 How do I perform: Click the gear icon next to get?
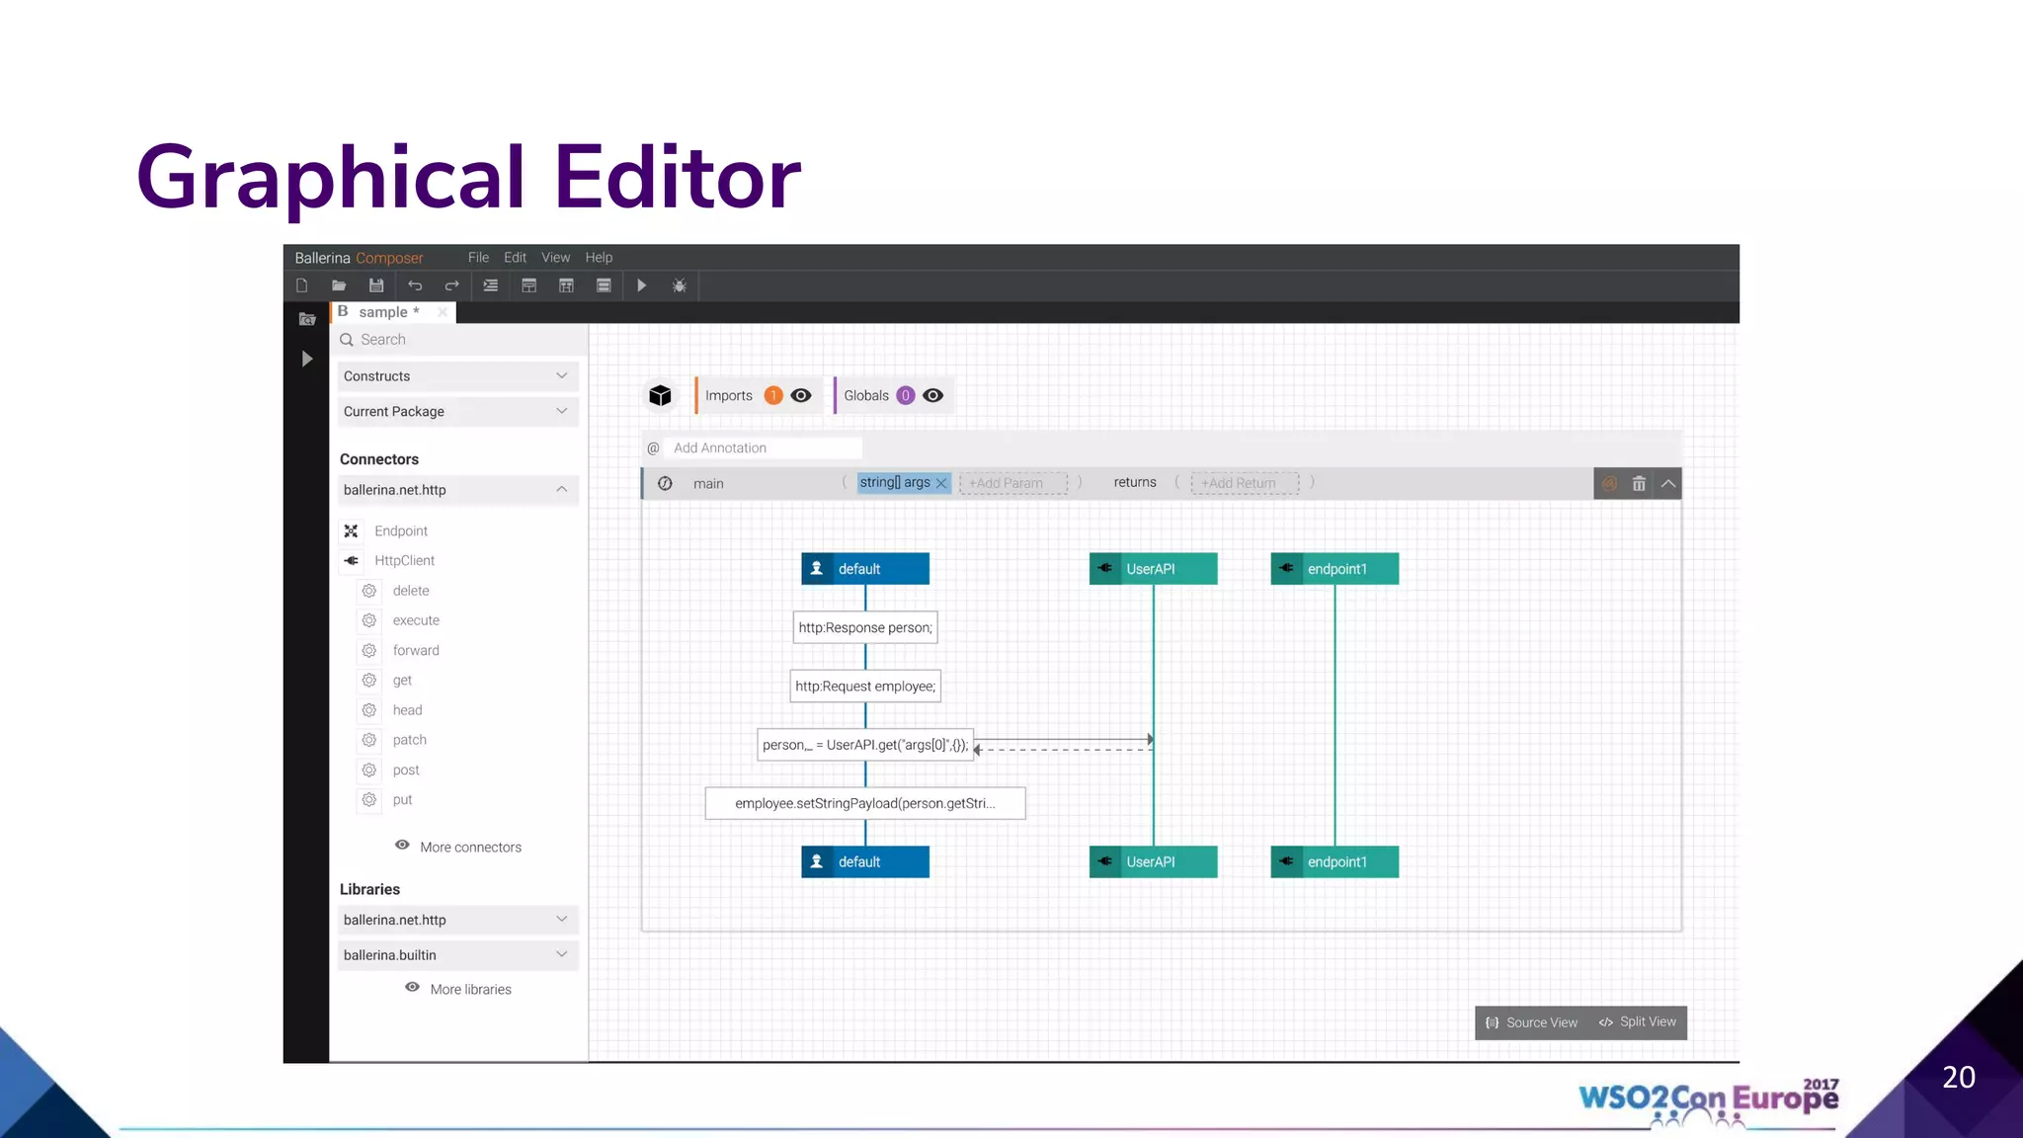pyautogui.click(x=368, y=681)
